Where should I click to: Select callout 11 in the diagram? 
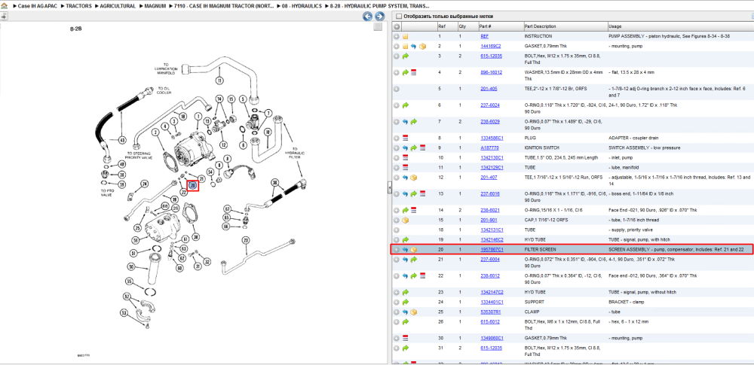[219, 81]
